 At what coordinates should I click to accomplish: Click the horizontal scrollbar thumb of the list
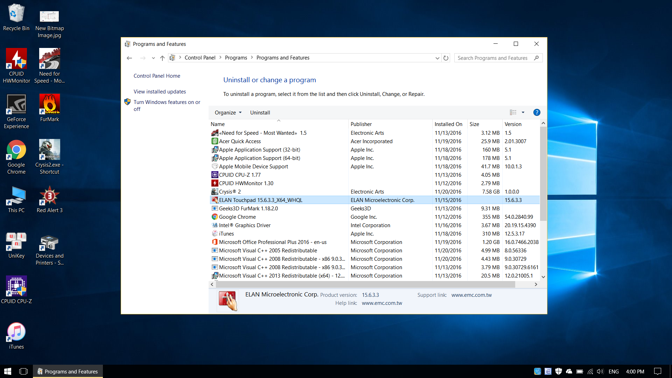point(365,285)
